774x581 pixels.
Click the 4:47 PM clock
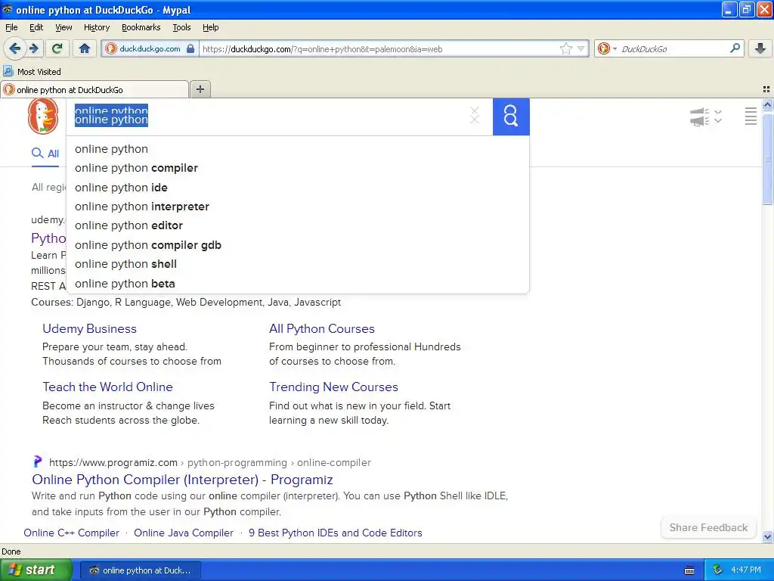click(746, 570)
